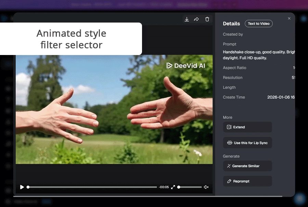308x207 pixels.
Task: Click the Created by label
Action: click(233, 34)
